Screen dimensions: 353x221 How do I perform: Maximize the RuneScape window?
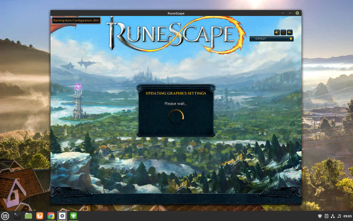[290, 13]
